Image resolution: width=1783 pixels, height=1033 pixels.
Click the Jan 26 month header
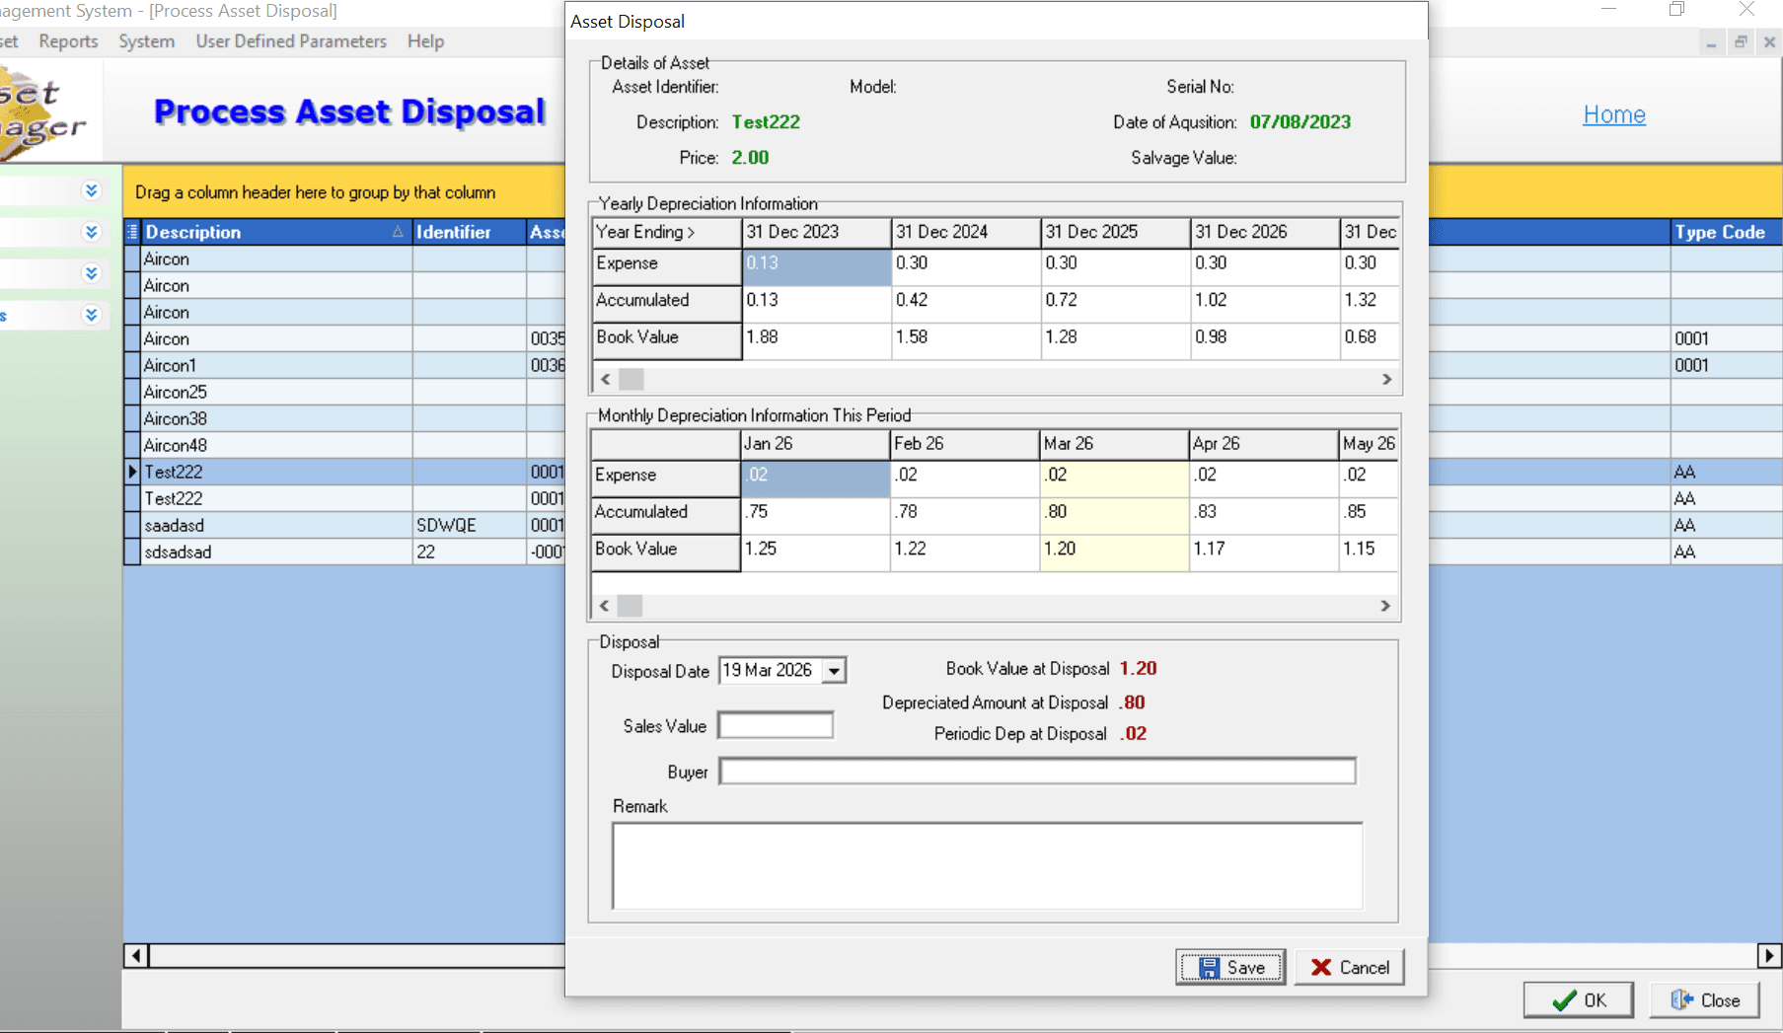pos(815,444)
